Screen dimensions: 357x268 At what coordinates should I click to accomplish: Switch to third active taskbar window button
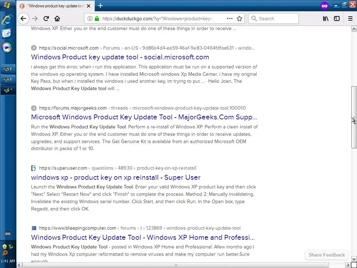point(8,90)
